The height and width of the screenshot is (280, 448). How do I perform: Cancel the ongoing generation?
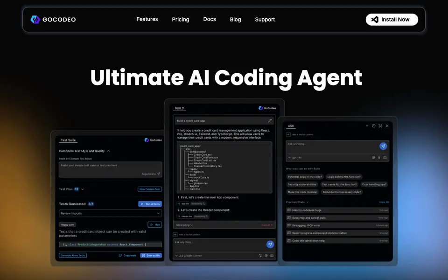267,225
